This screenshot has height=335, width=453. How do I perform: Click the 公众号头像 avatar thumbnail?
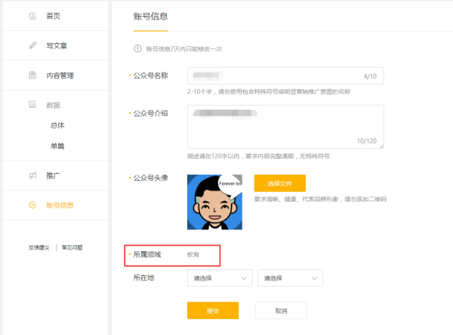(x=214, y=202)
